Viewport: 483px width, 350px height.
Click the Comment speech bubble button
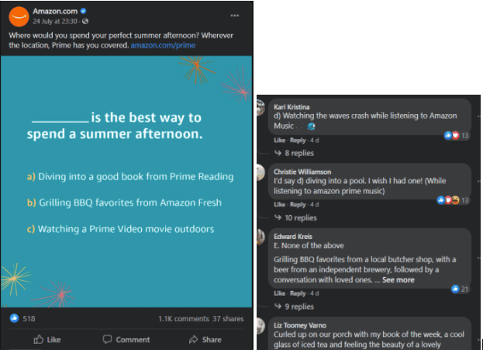pyautogui.click(x=126, y=339)
